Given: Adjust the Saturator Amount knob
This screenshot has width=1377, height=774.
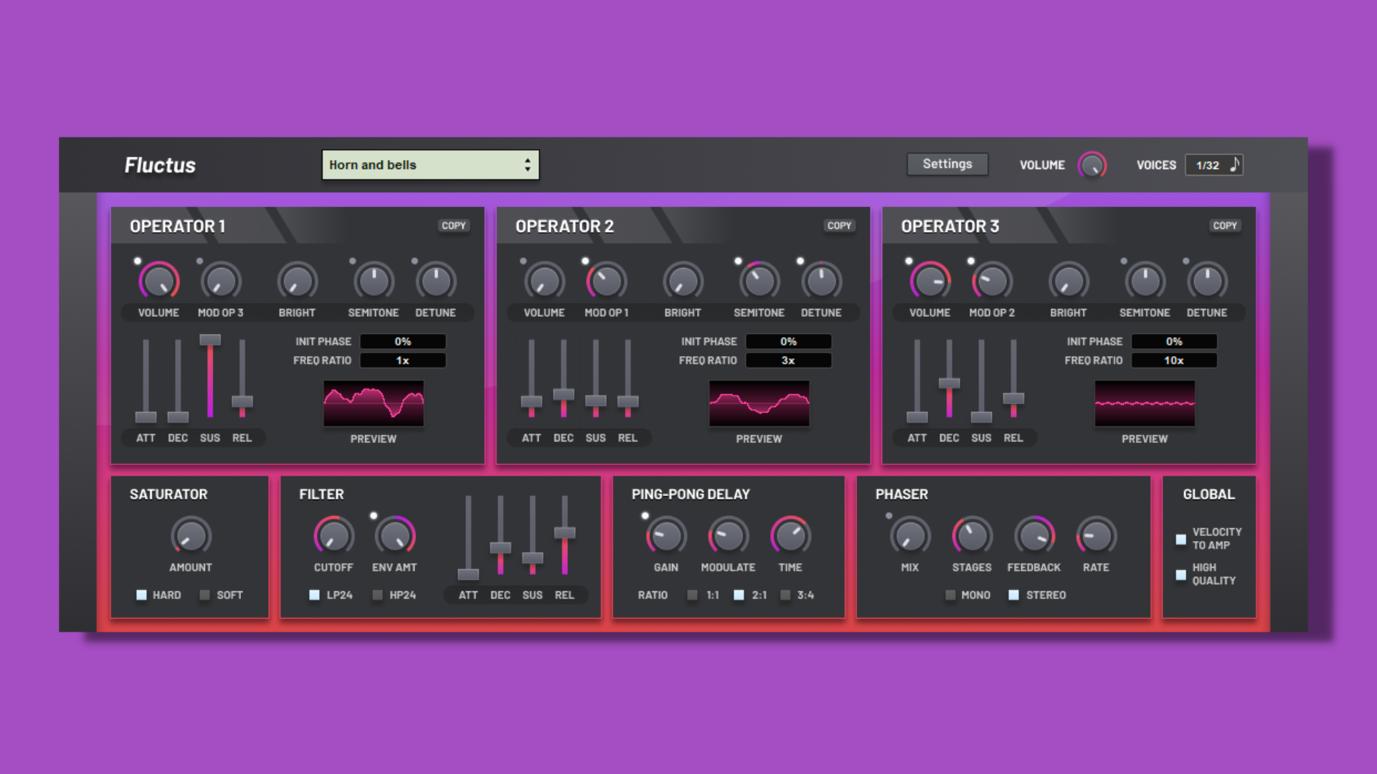Looking at the screenshot, I should point(189,537).
